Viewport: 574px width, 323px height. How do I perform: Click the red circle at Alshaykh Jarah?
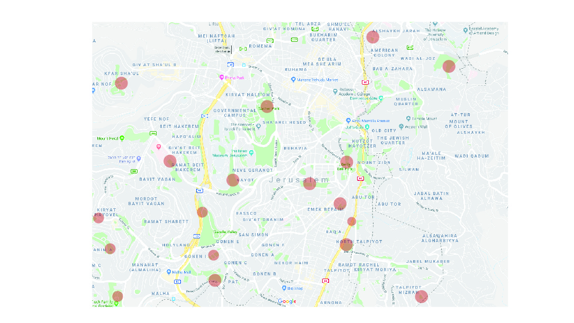[x=372, y=37]
